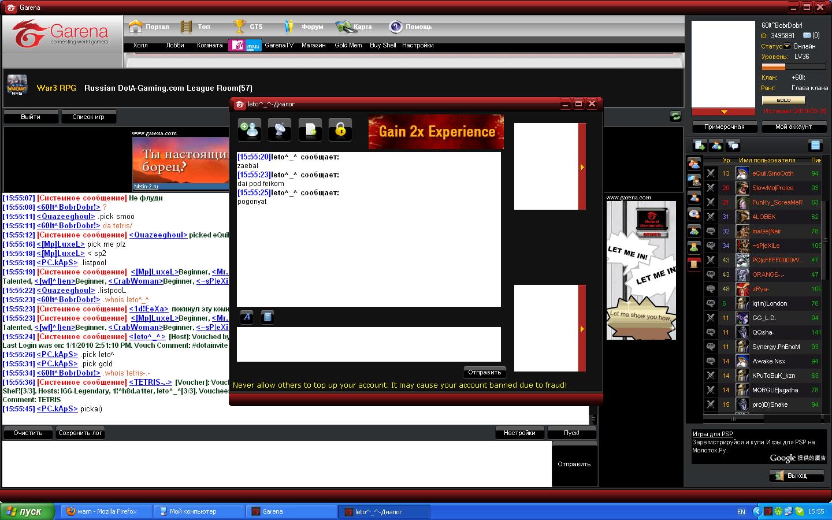Open the GTS trophy icon
This screenshot has height=520, width=832.
239,27
